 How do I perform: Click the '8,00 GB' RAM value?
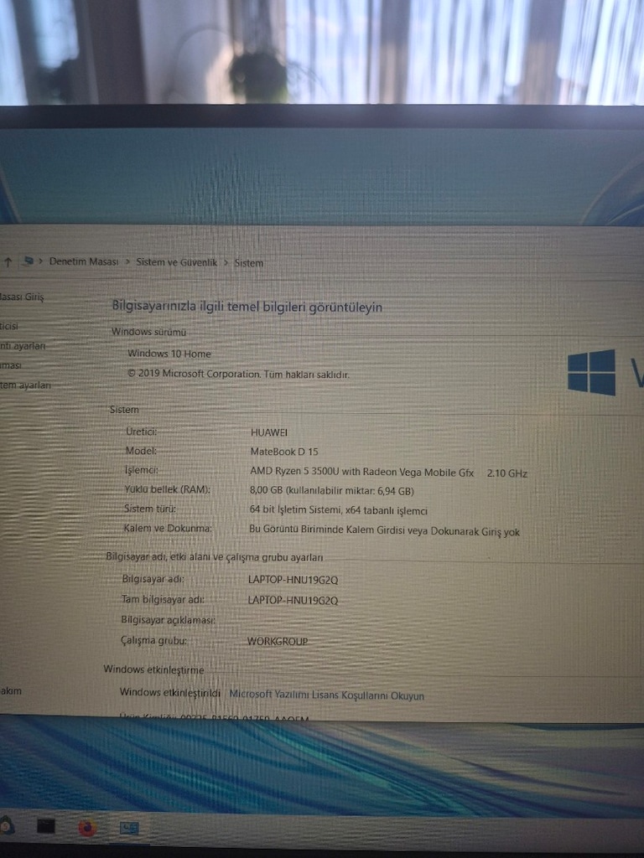pos(332,491)
